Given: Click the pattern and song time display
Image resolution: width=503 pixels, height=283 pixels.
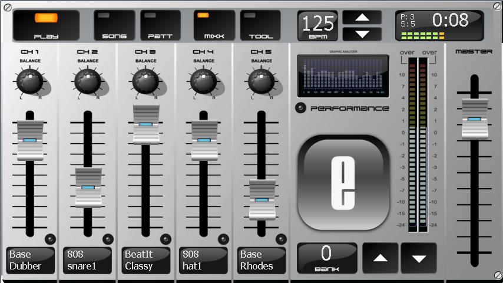Looking at the screenshot, I should point(439,26).
